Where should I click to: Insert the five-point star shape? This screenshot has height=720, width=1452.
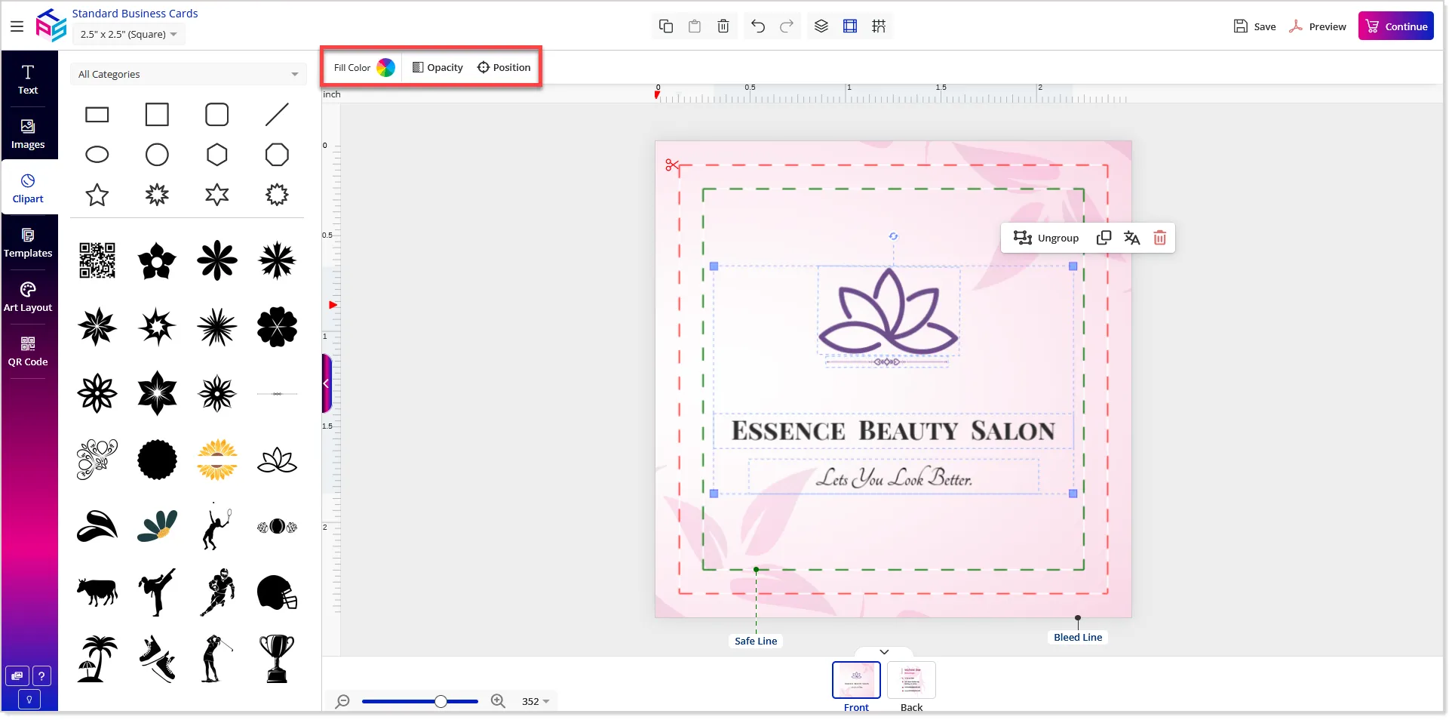point(97,195)
